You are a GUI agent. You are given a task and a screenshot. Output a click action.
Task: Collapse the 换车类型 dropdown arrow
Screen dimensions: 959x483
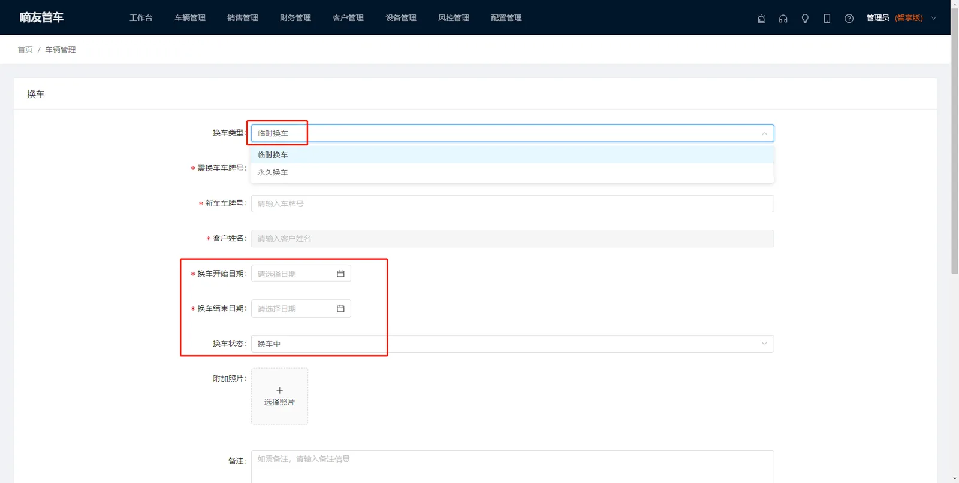[x=764, y=133]
